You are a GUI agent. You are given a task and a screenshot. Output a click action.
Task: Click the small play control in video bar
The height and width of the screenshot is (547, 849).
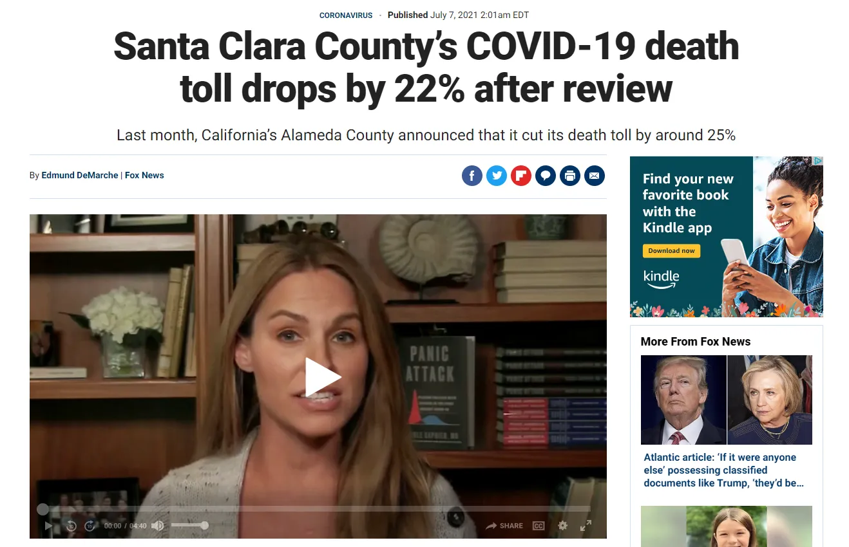tap(48, 526)
